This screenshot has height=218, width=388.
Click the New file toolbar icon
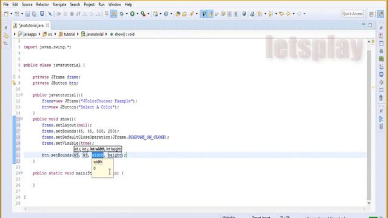click(x=6, y=14)
